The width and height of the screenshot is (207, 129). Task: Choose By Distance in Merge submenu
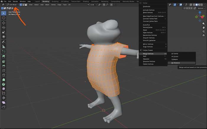click(176, 63)
